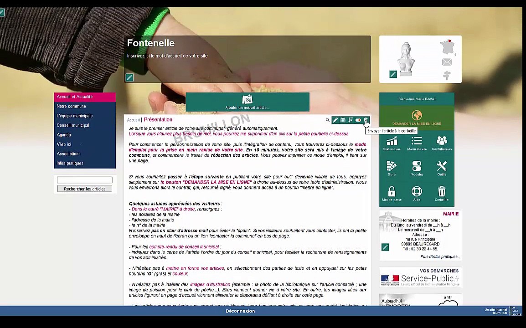The width and height of the screenshot is (526, 328).
Task: Open Infos pratiques menu item
Action: click(85, 164)
